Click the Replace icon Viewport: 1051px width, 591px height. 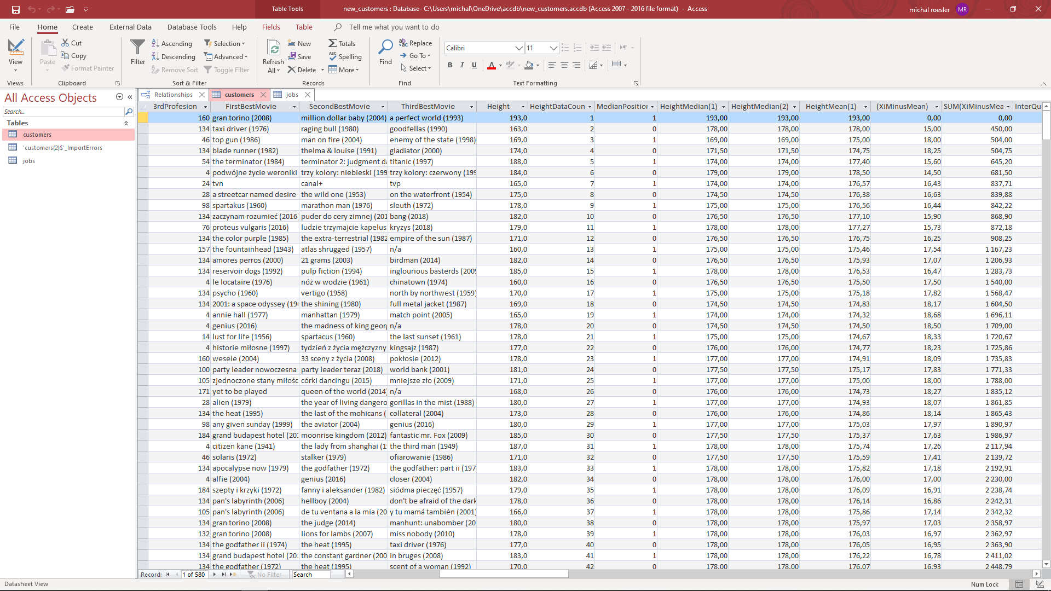point(403,43)
